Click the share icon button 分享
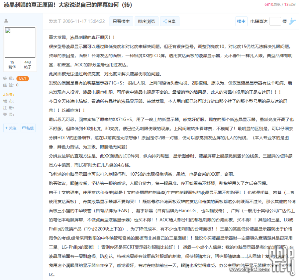The width and height of the screenshot is (299, 280). [170, 21]
